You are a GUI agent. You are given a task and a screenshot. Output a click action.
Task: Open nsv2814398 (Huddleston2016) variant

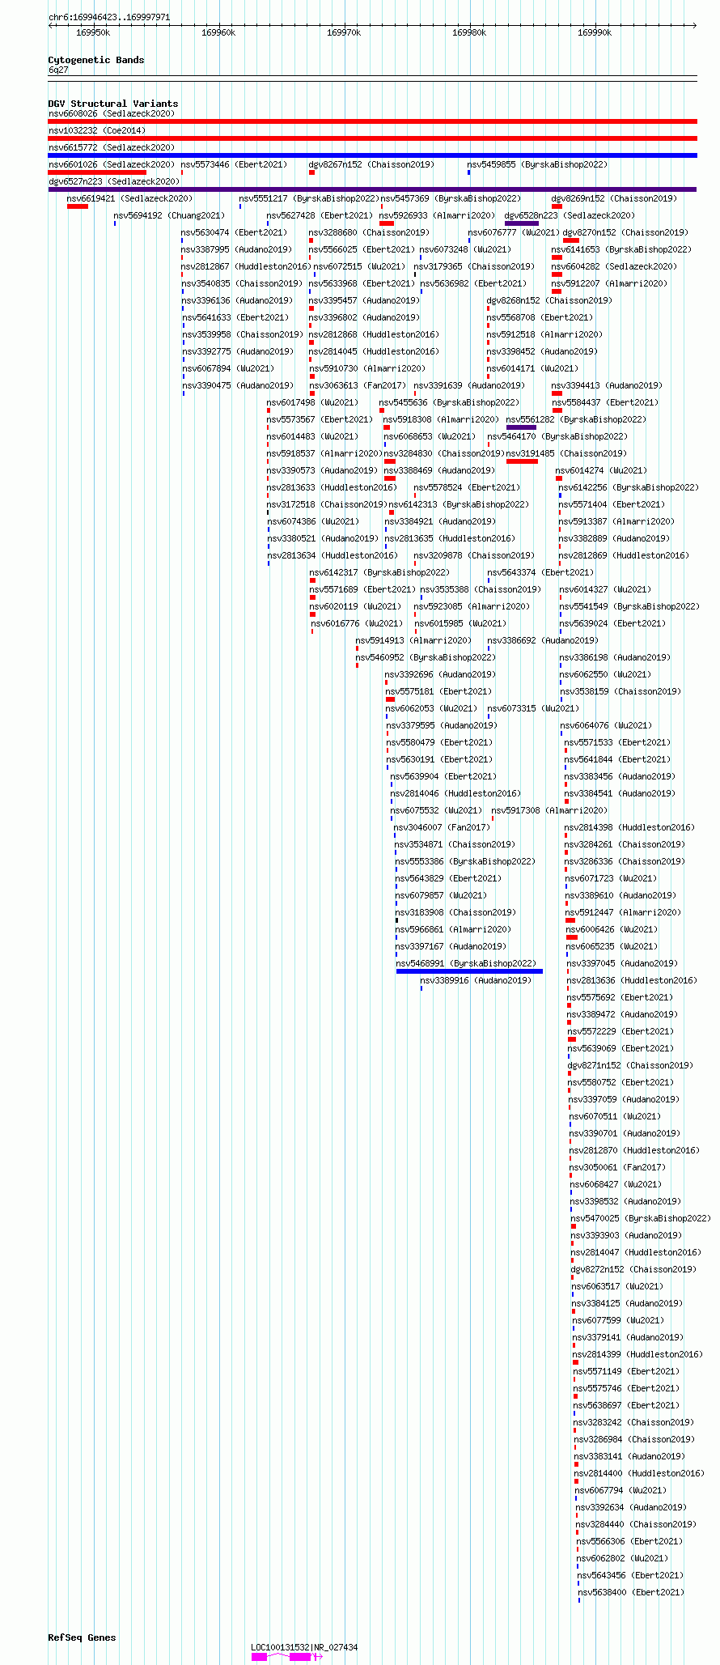(629, 828)
